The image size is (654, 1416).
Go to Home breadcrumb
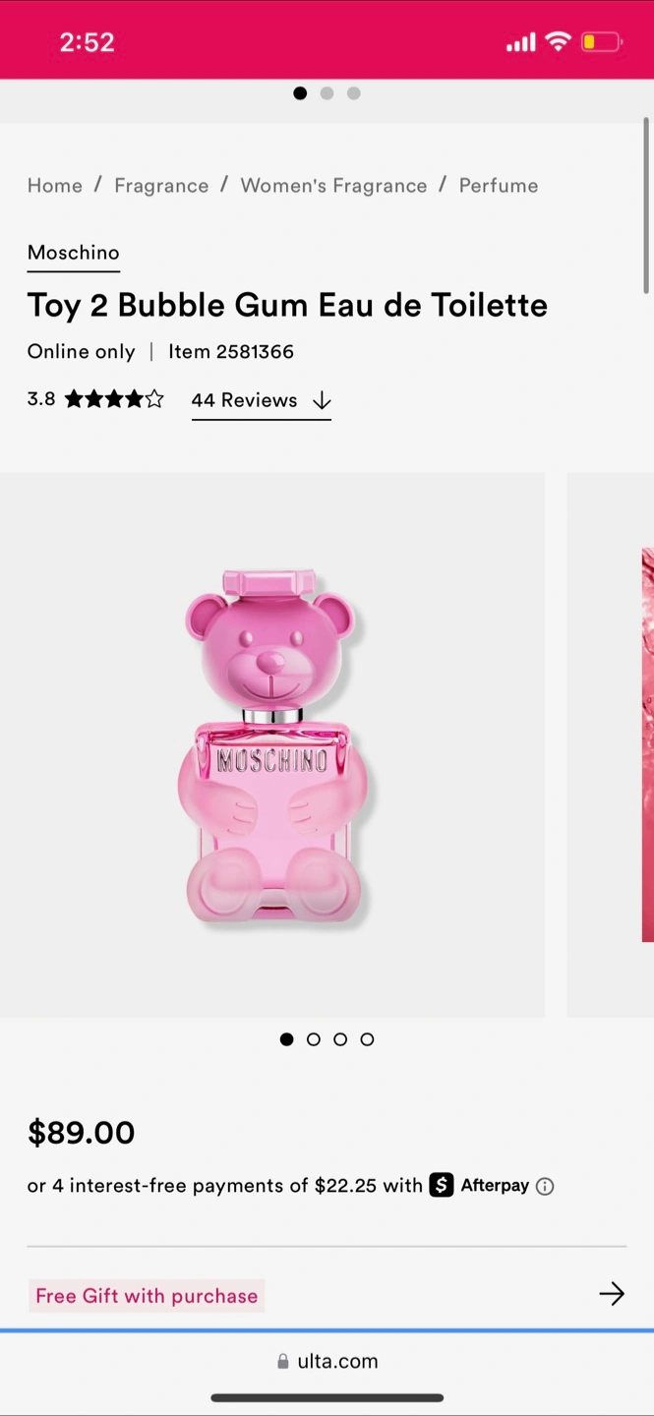(55, 186)
